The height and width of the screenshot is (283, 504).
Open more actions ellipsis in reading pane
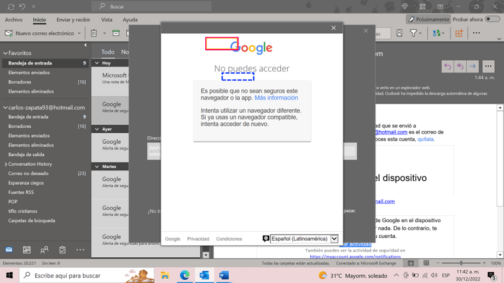tap(488, 67)
